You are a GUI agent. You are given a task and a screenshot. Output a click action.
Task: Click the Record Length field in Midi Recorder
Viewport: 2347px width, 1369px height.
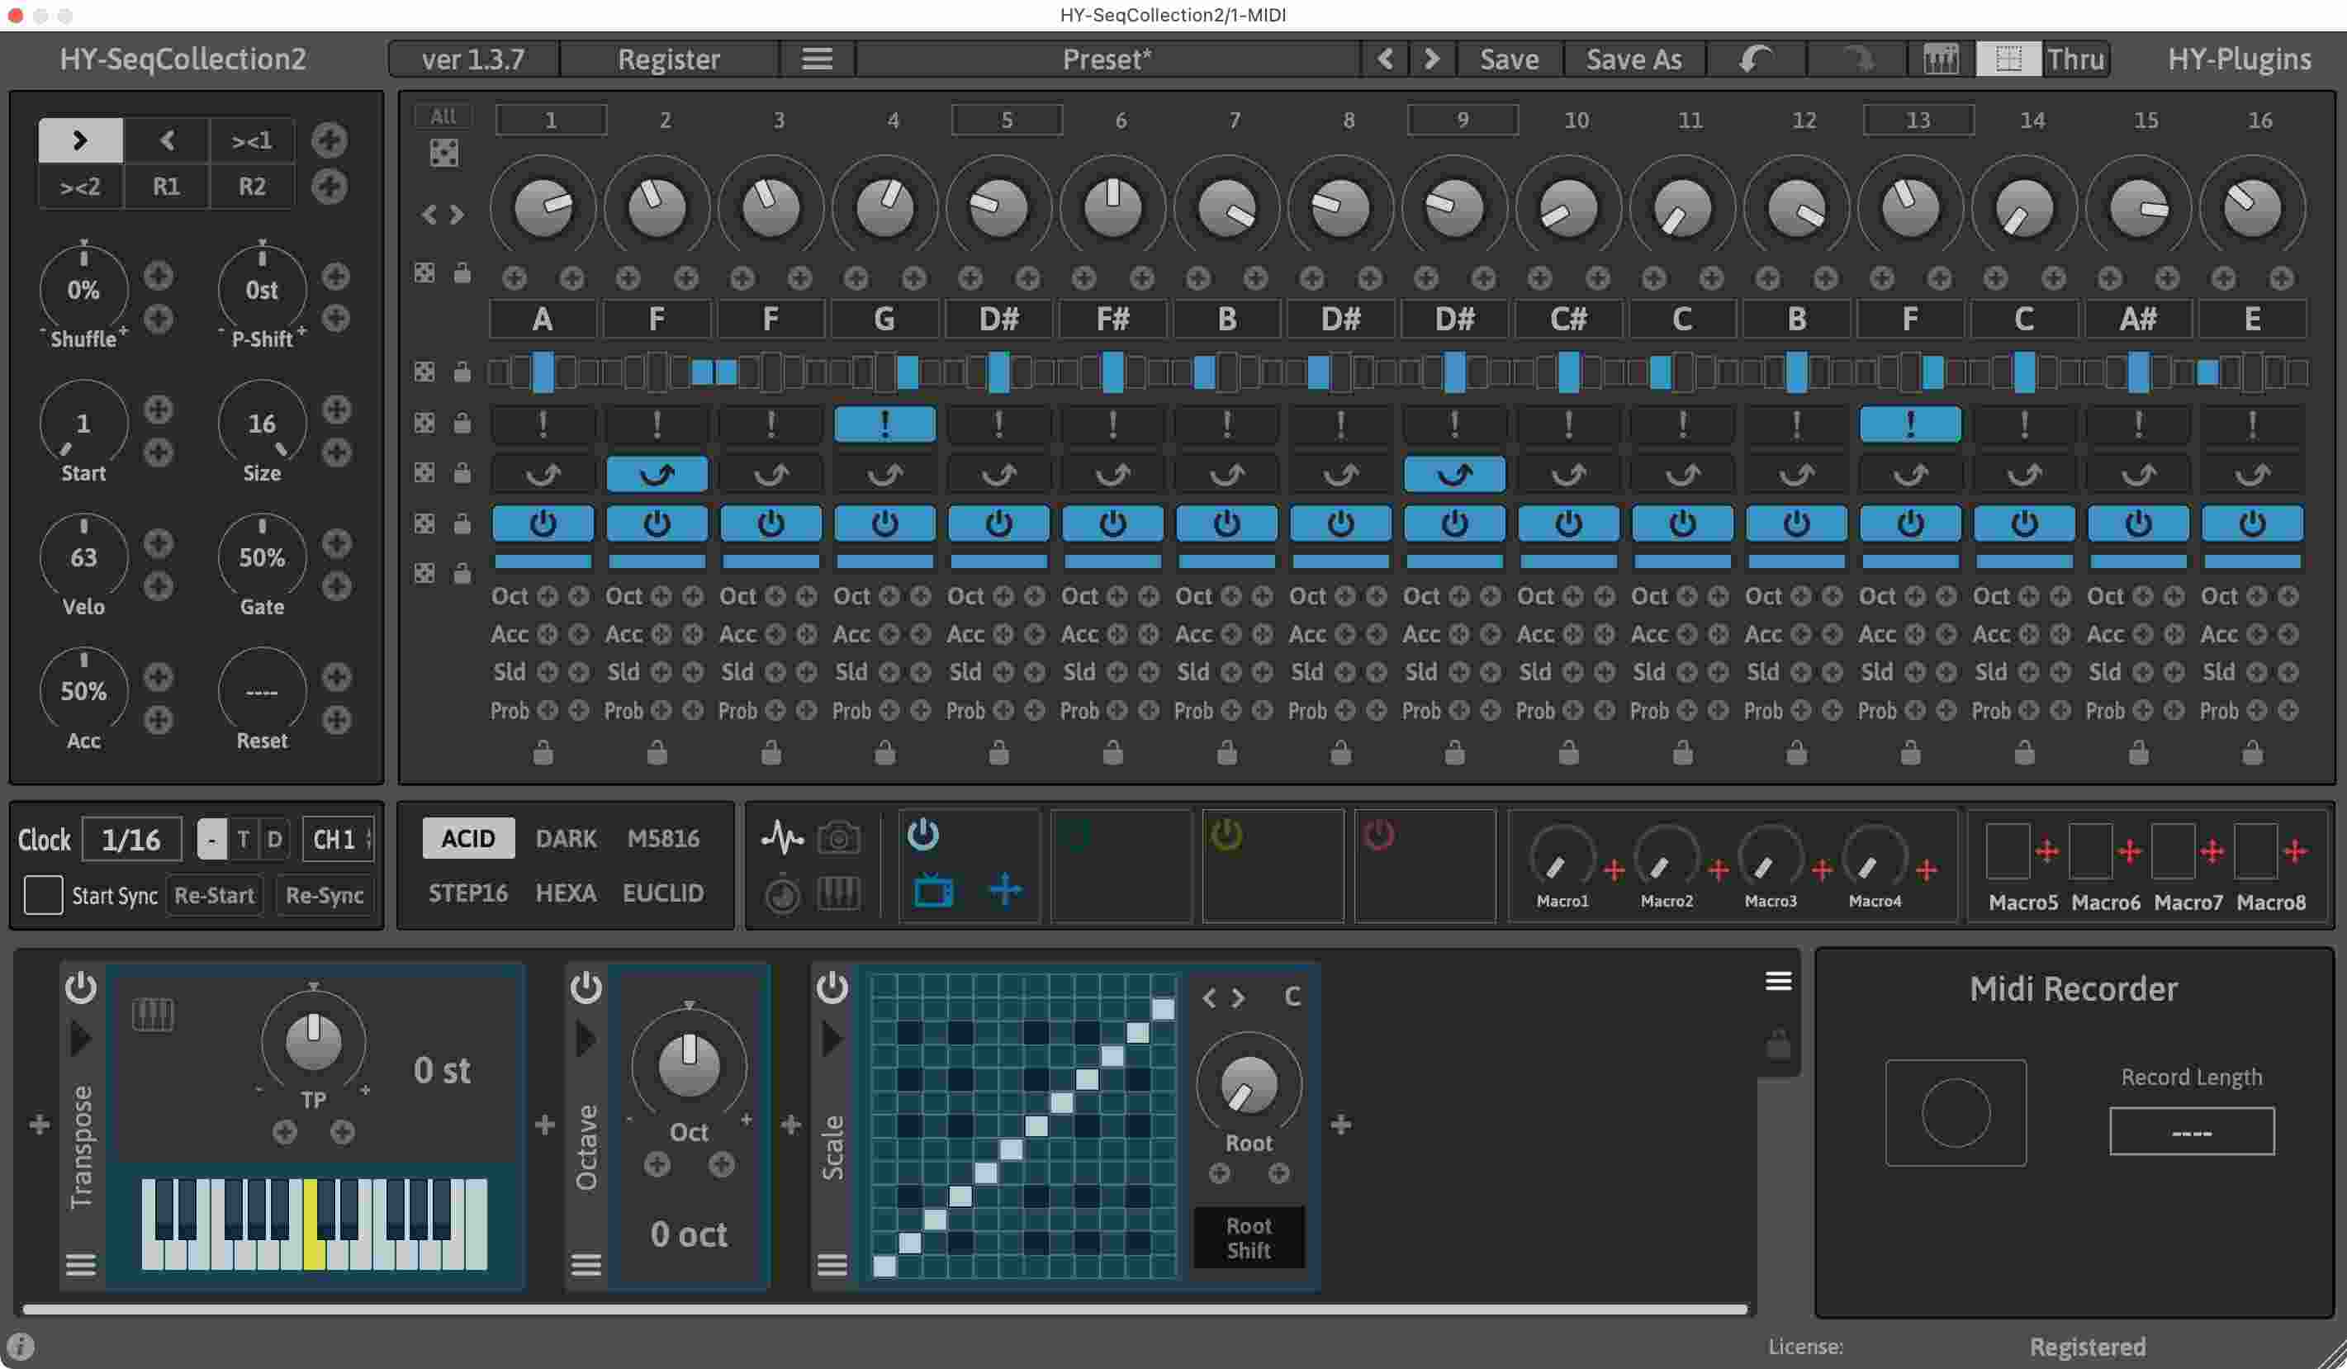pos(2191,1130)
